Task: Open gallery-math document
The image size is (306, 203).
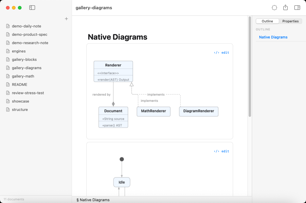Action: 23,76
